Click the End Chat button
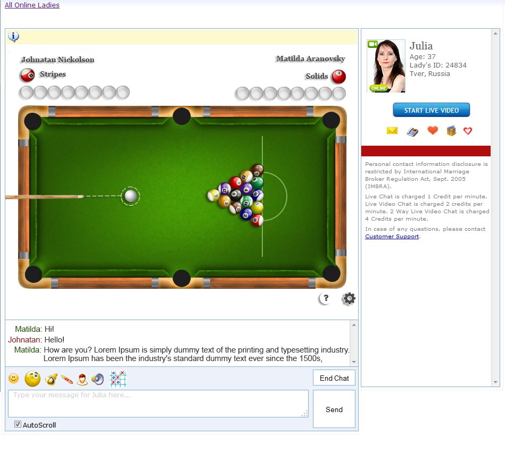 [334, 378]
